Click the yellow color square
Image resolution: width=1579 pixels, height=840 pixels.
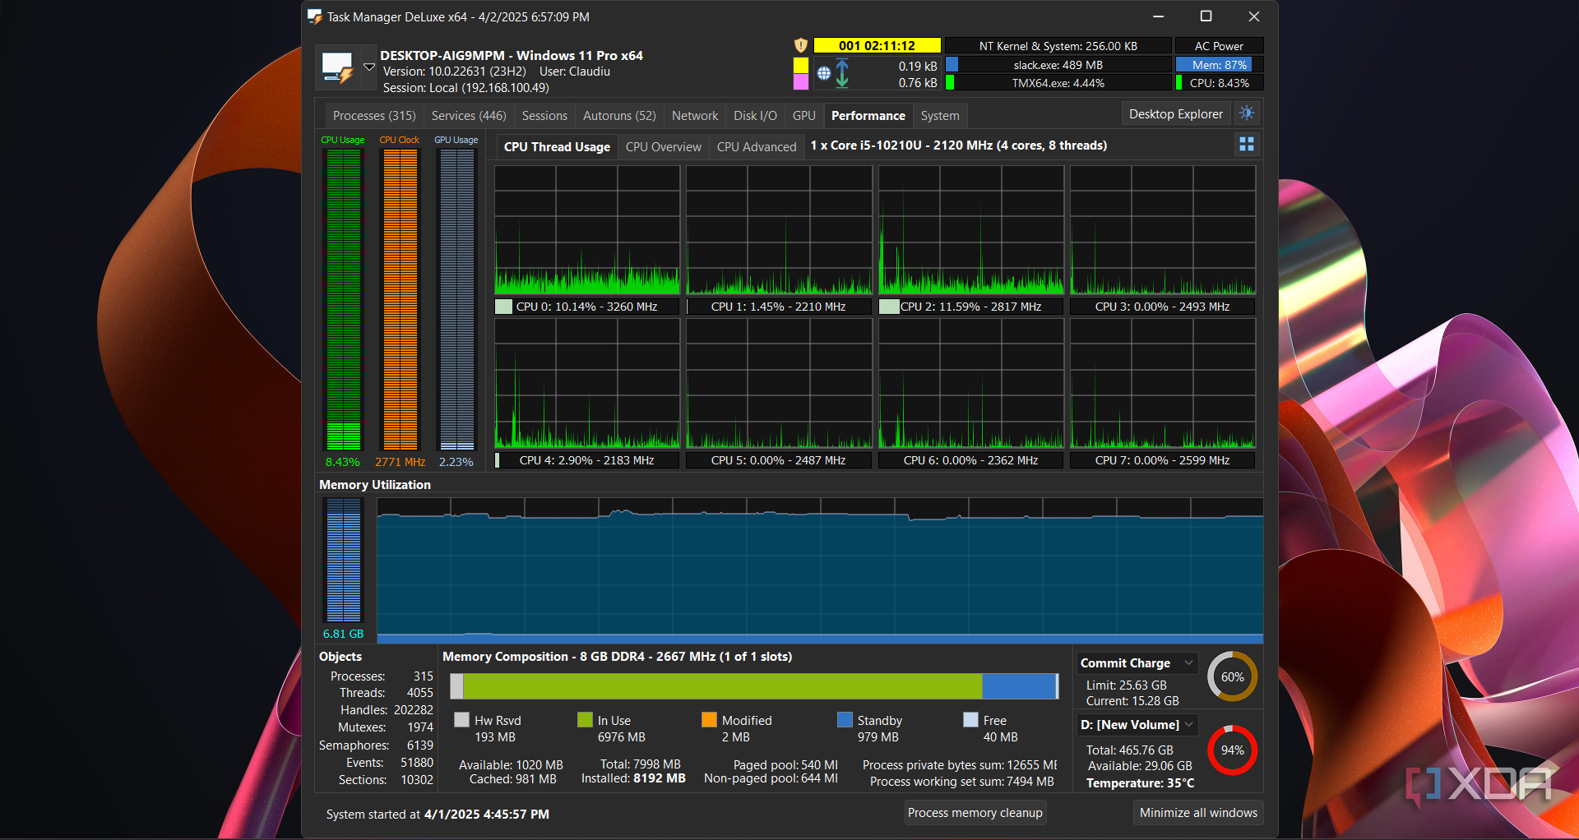point(801,65)
